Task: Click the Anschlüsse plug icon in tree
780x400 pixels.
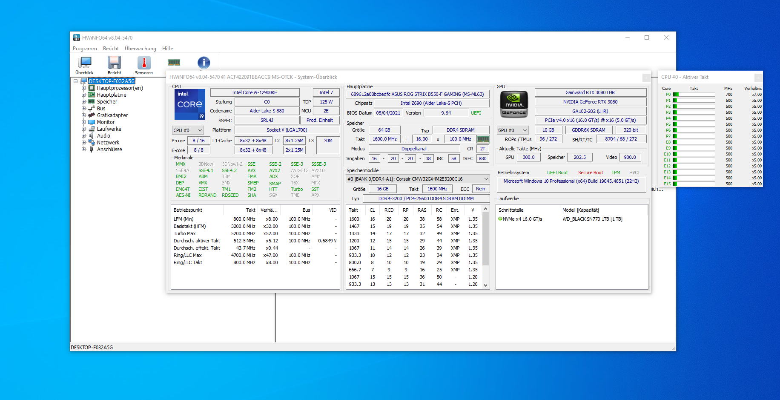Action: [x=92, y=150]
